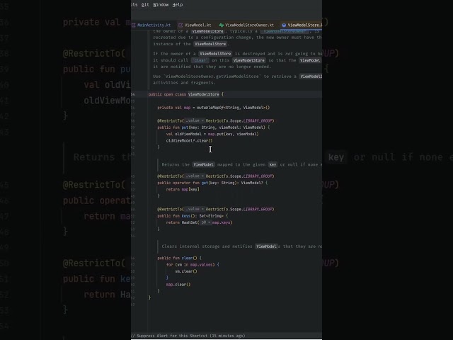Click LIBRARY_GROUP in annotation above put function
This screenshot has height=340, width=453.
click(258, 120)
